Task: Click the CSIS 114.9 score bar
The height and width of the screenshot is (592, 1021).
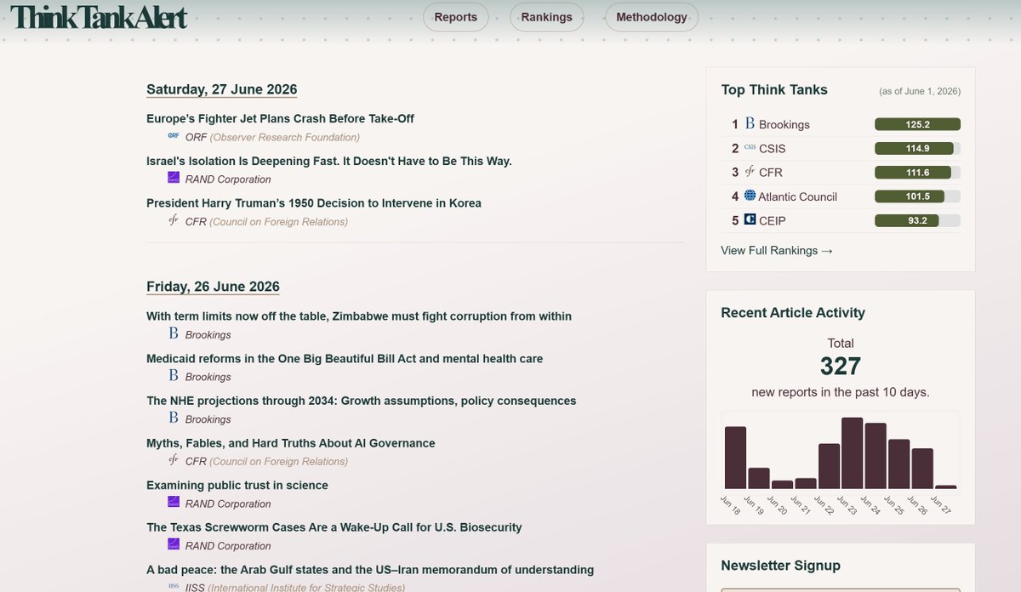Action: tap(918, 148)
